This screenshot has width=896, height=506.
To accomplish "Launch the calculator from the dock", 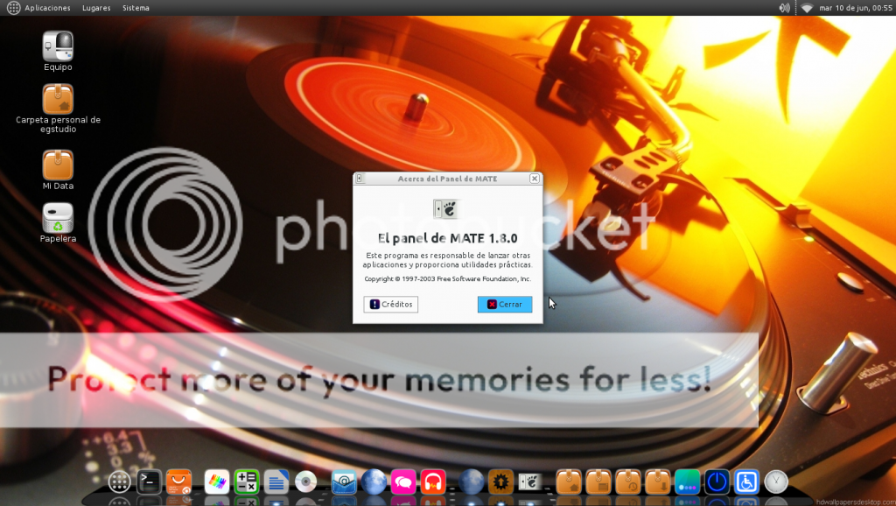I will [x=247, y=481].
